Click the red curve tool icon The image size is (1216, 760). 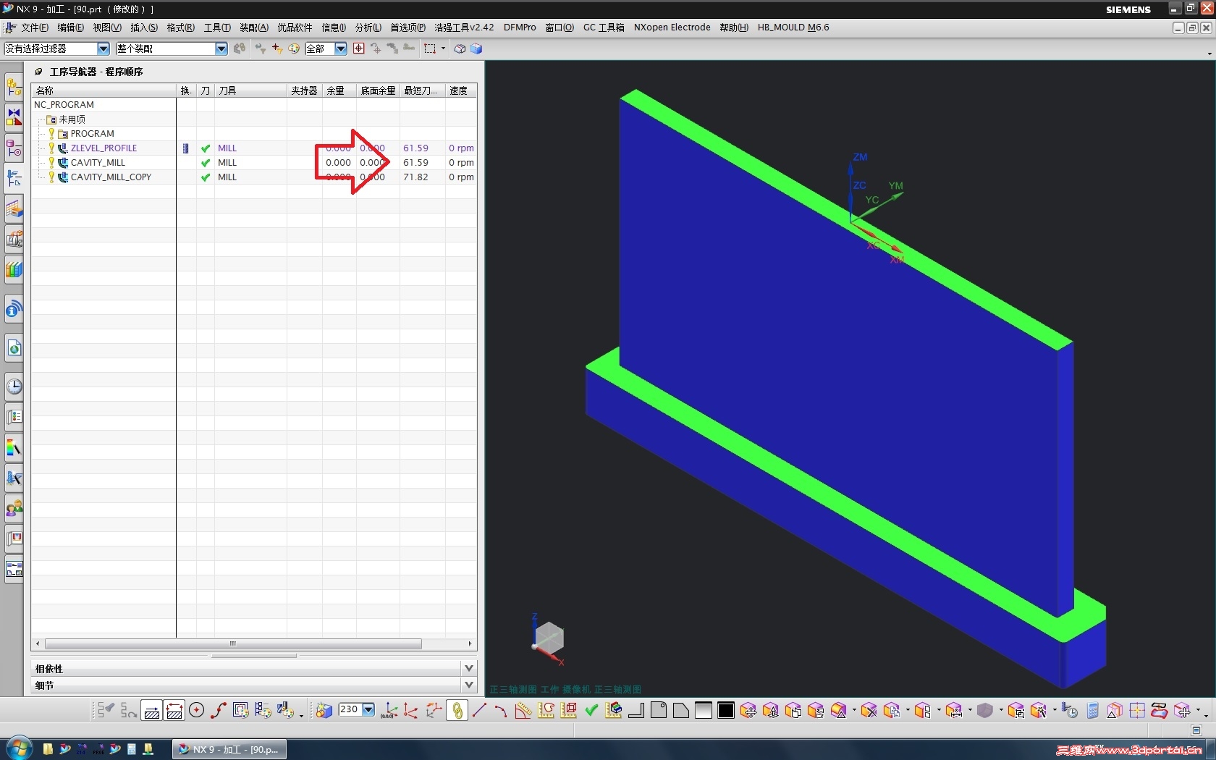coord(219,710)
